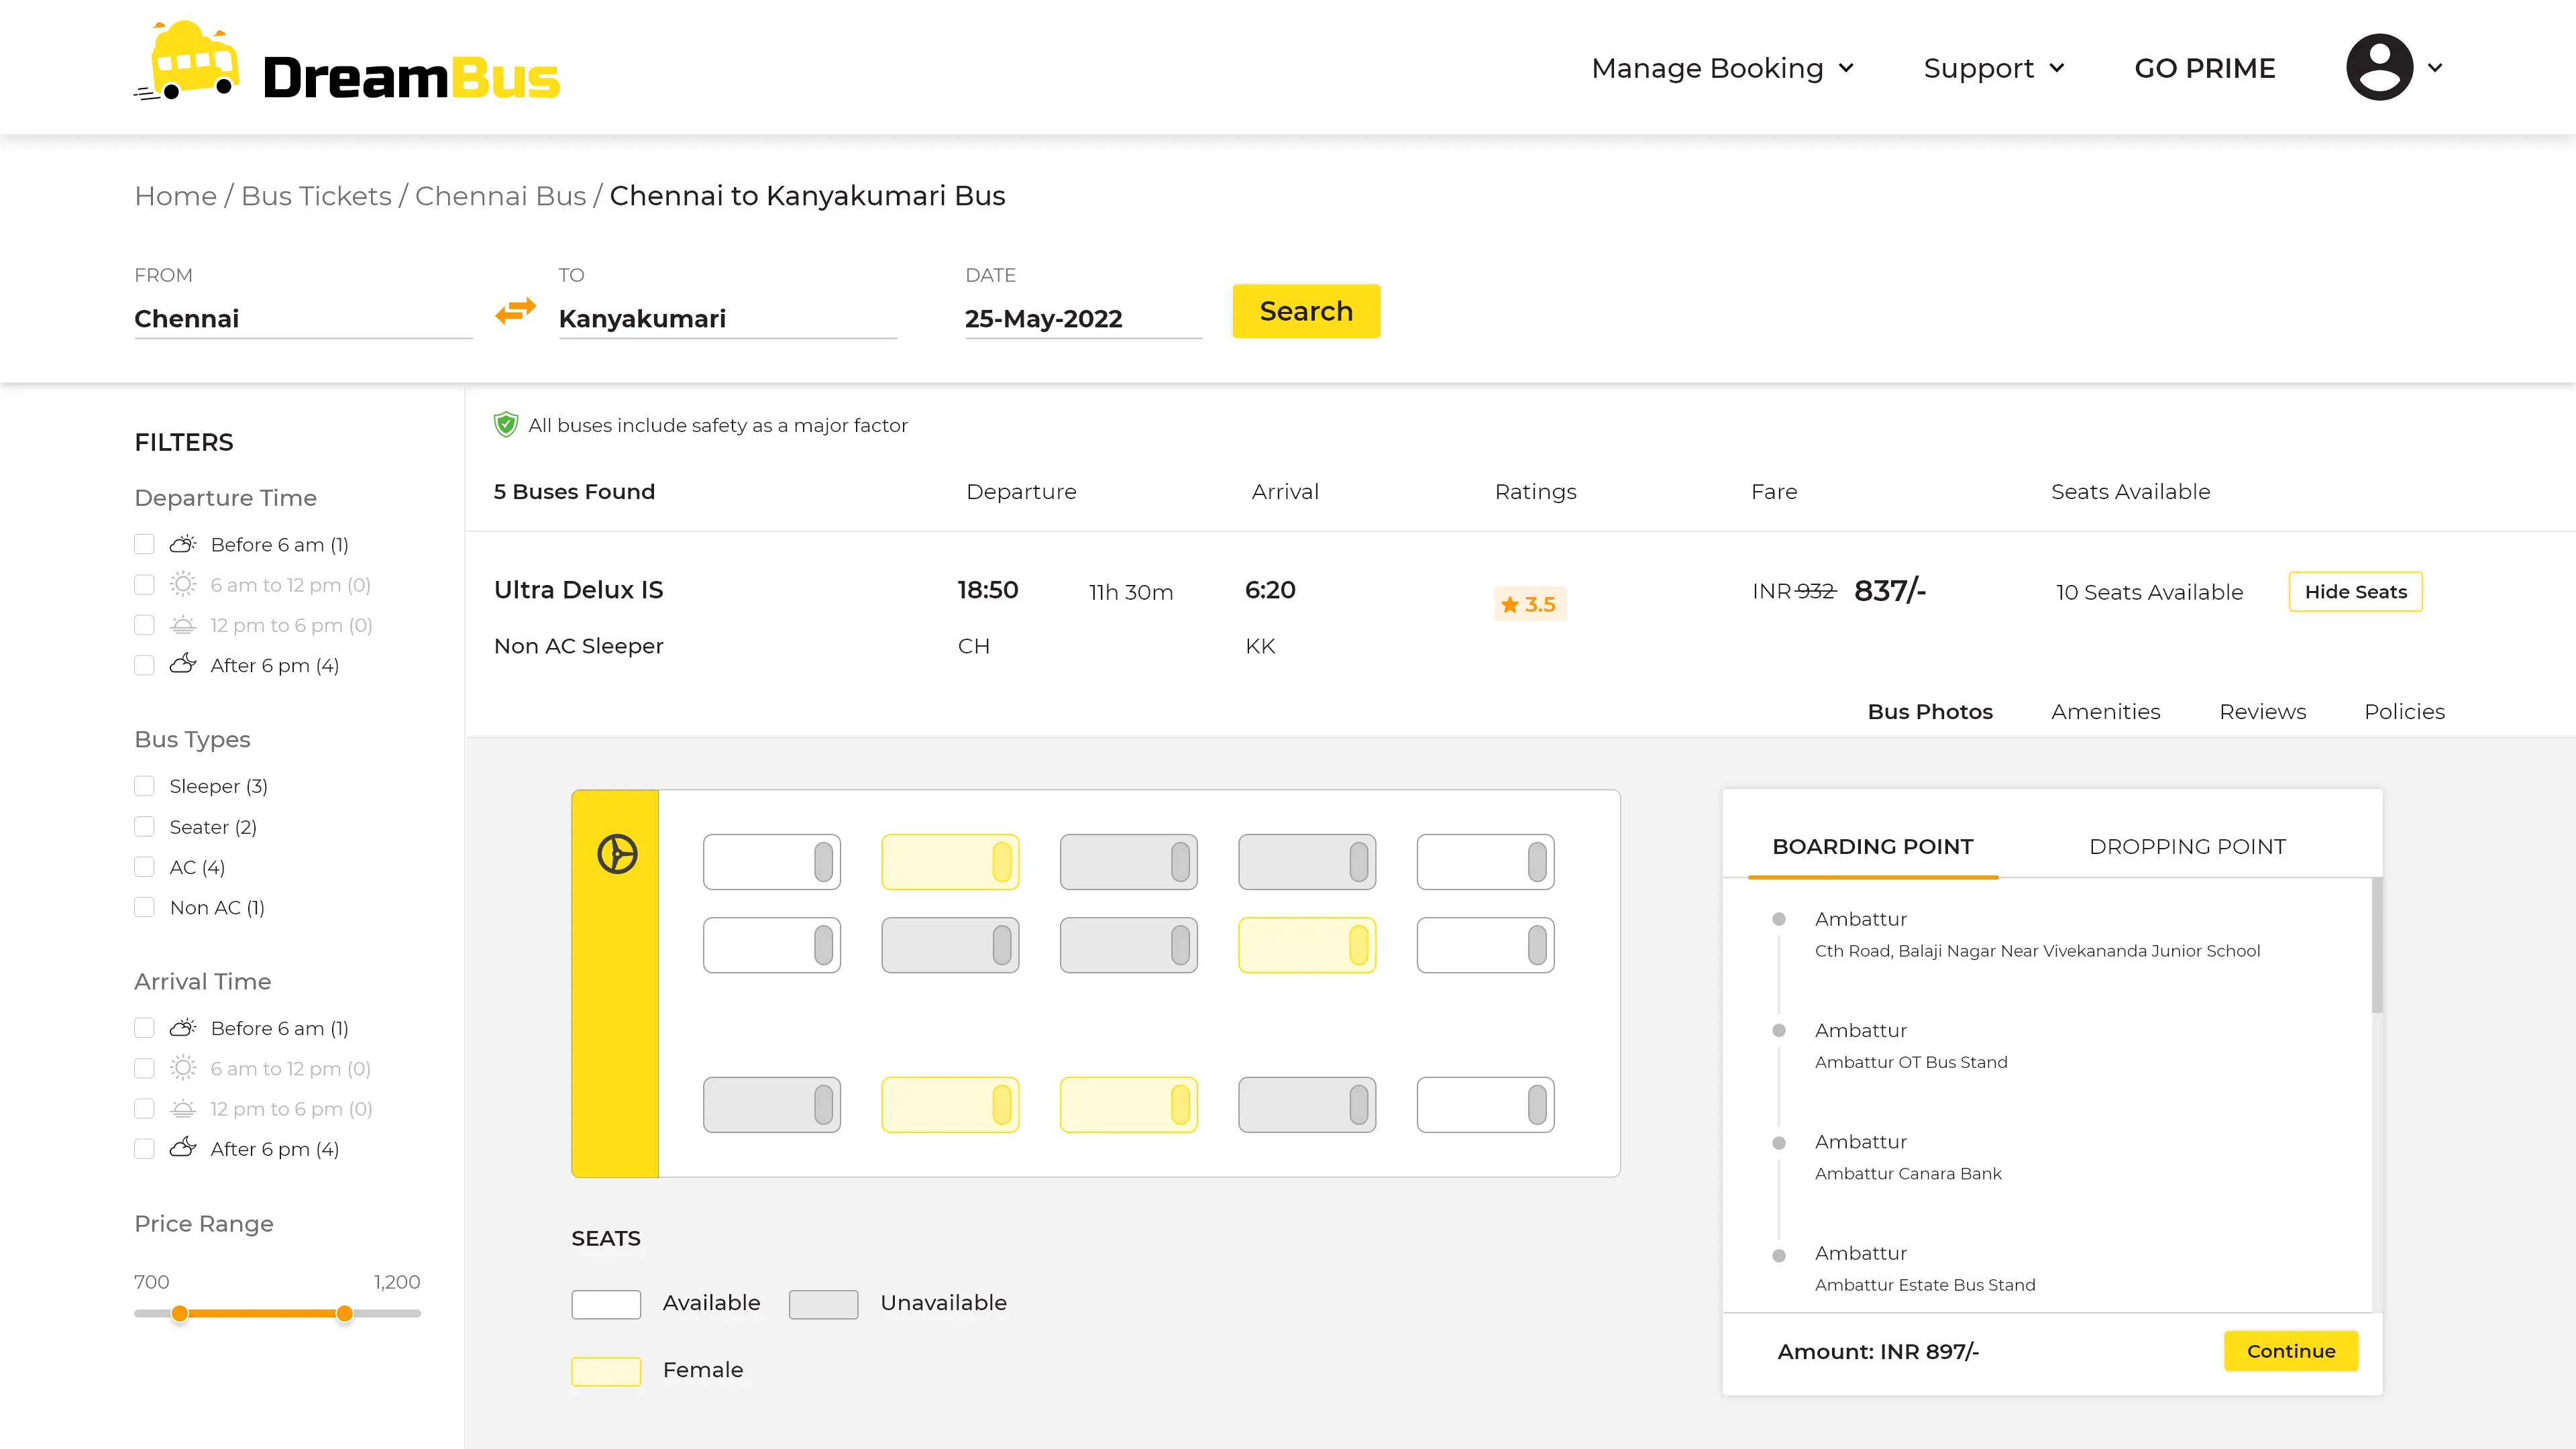Tick the After 6 pm arrival filter
This screenshot has width=2576, height=1449.
pyautogui.click(x=145, y=1149)
